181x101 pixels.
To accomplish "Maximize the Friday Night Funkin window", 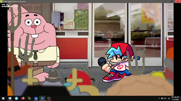I will pyautogui.click(x=172, y=1).
